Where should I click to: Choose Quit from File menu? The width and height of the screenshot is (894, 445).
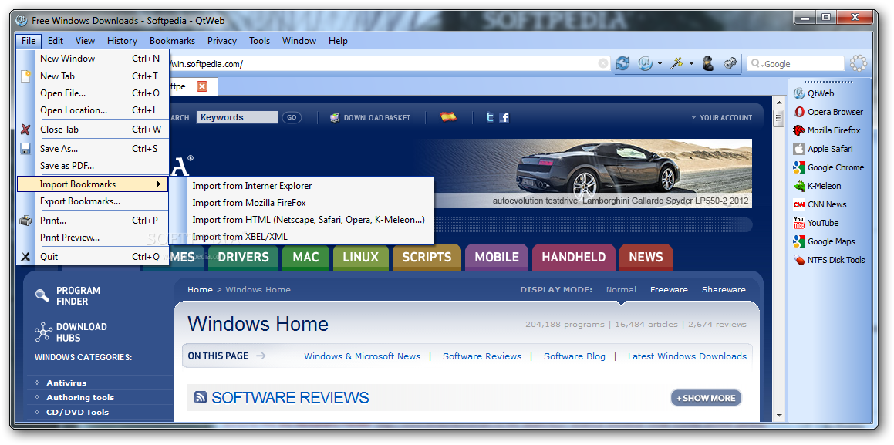tap(93, 256)
